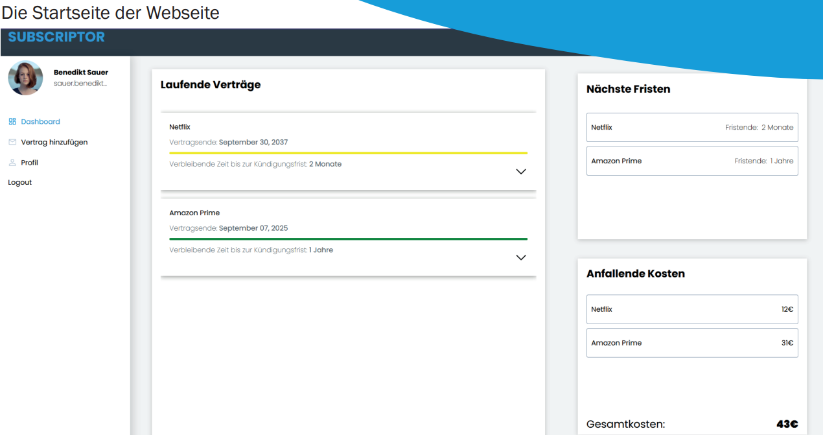Screen dimensions: 823x435
Task: Click the Netflix remaining time 2 Monate line
Action: point(255,164)
